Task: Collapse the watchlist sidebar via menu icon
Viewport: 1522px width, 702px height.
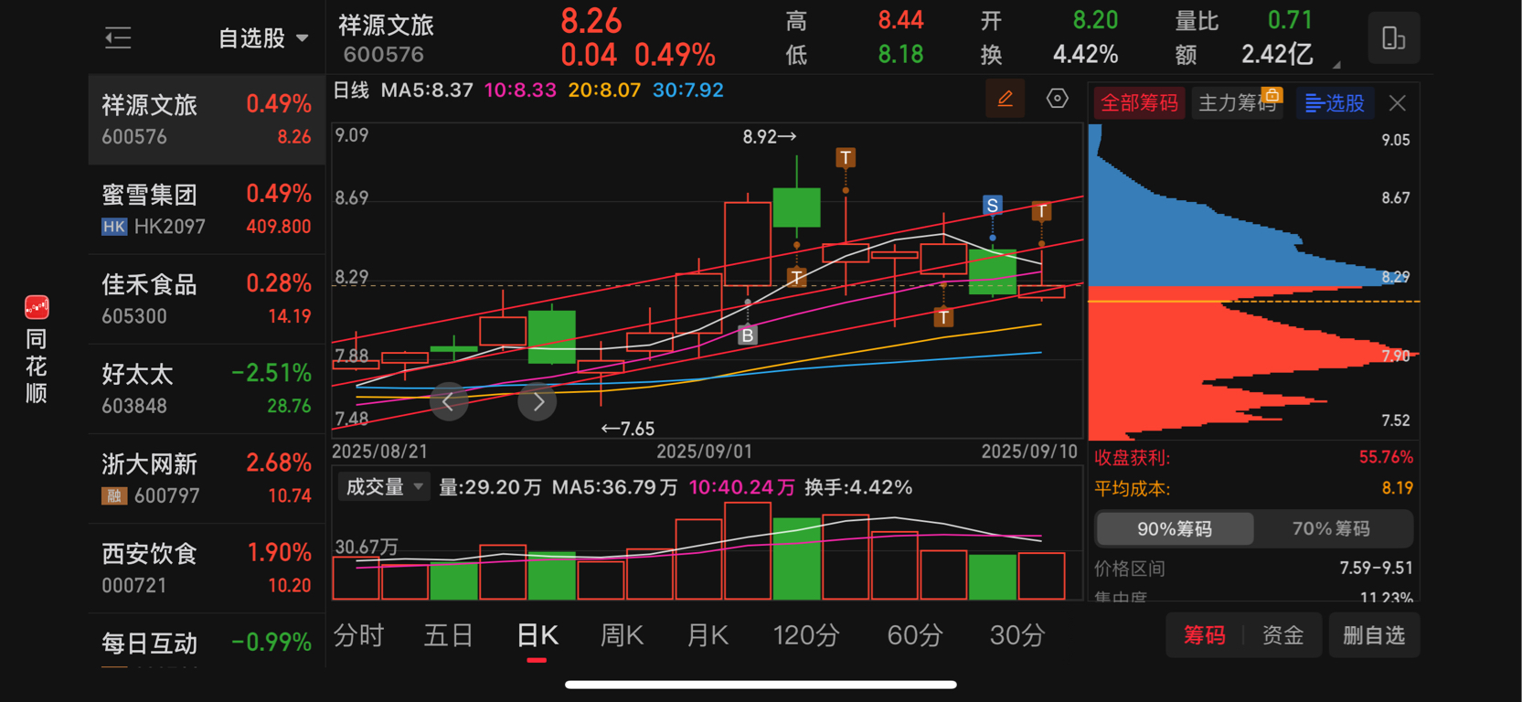Action: coord(118,37)
